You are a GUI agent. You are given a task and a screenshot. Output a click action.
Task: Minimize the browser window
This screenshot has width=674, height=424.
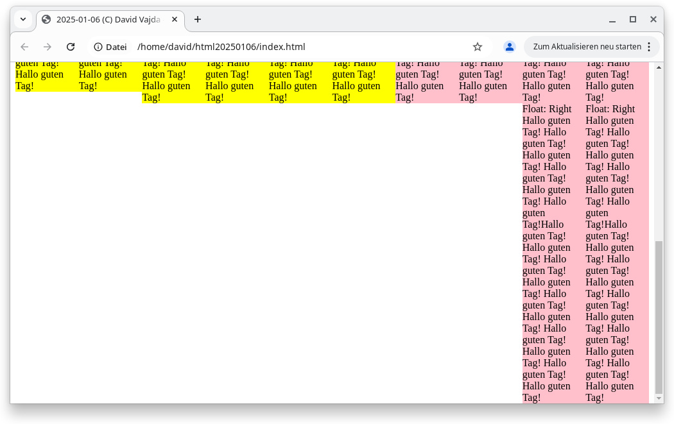[x=612, y=19]
